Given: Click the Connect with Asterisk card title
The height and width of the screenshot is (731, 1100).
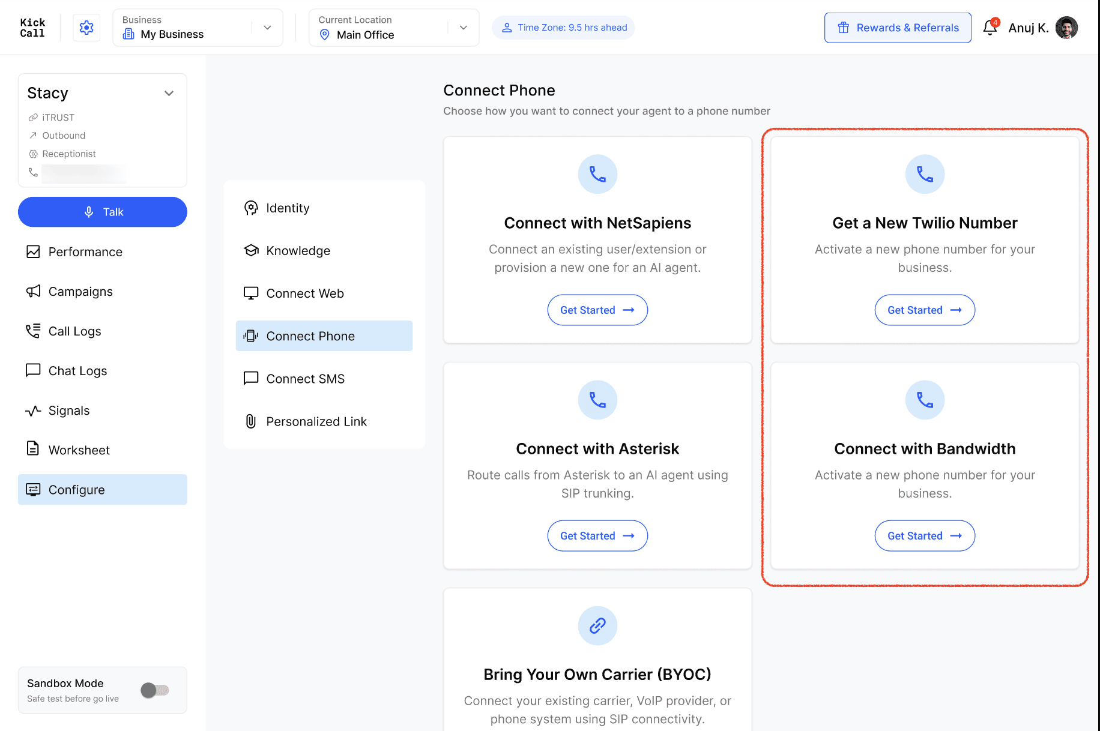Looking at the screenshot, I should [x=597, y=449].
